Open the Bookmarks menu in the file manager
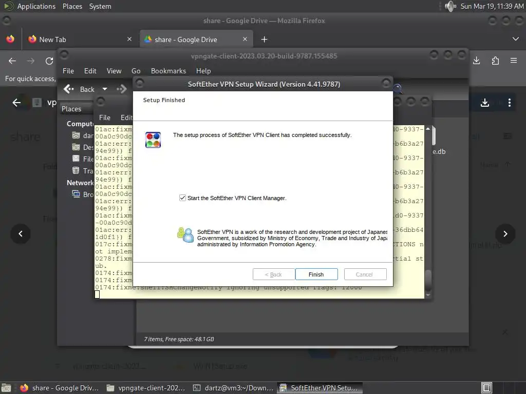 (x=168, y=71)
